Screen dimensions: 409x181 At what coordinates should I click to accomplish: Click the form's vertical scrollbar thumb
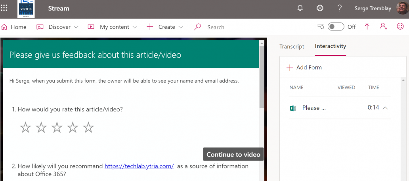(262, 77)
